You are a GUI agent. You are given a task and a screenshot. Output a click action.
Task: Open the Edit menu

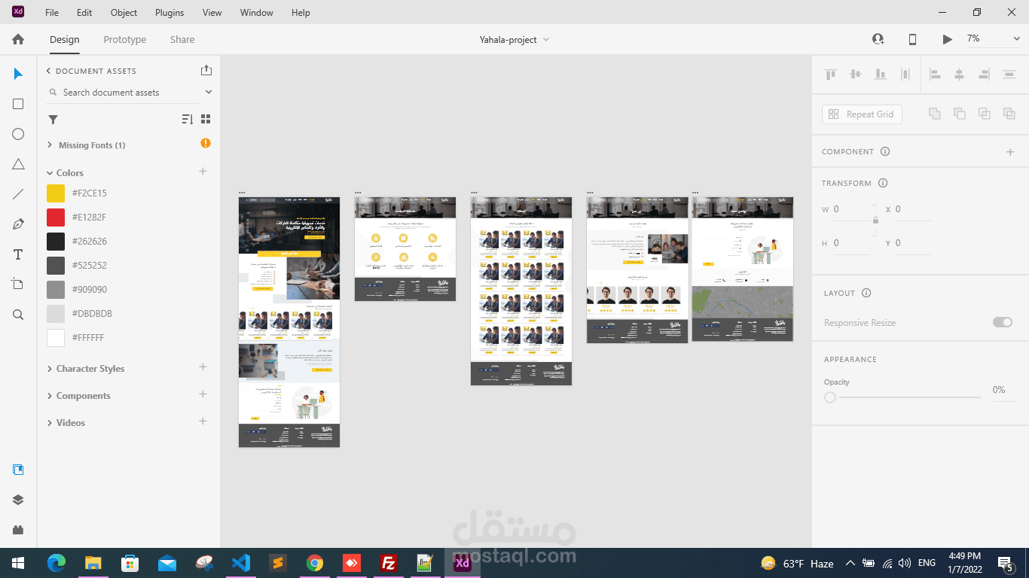pyautogui.click(x=84, y=13)
